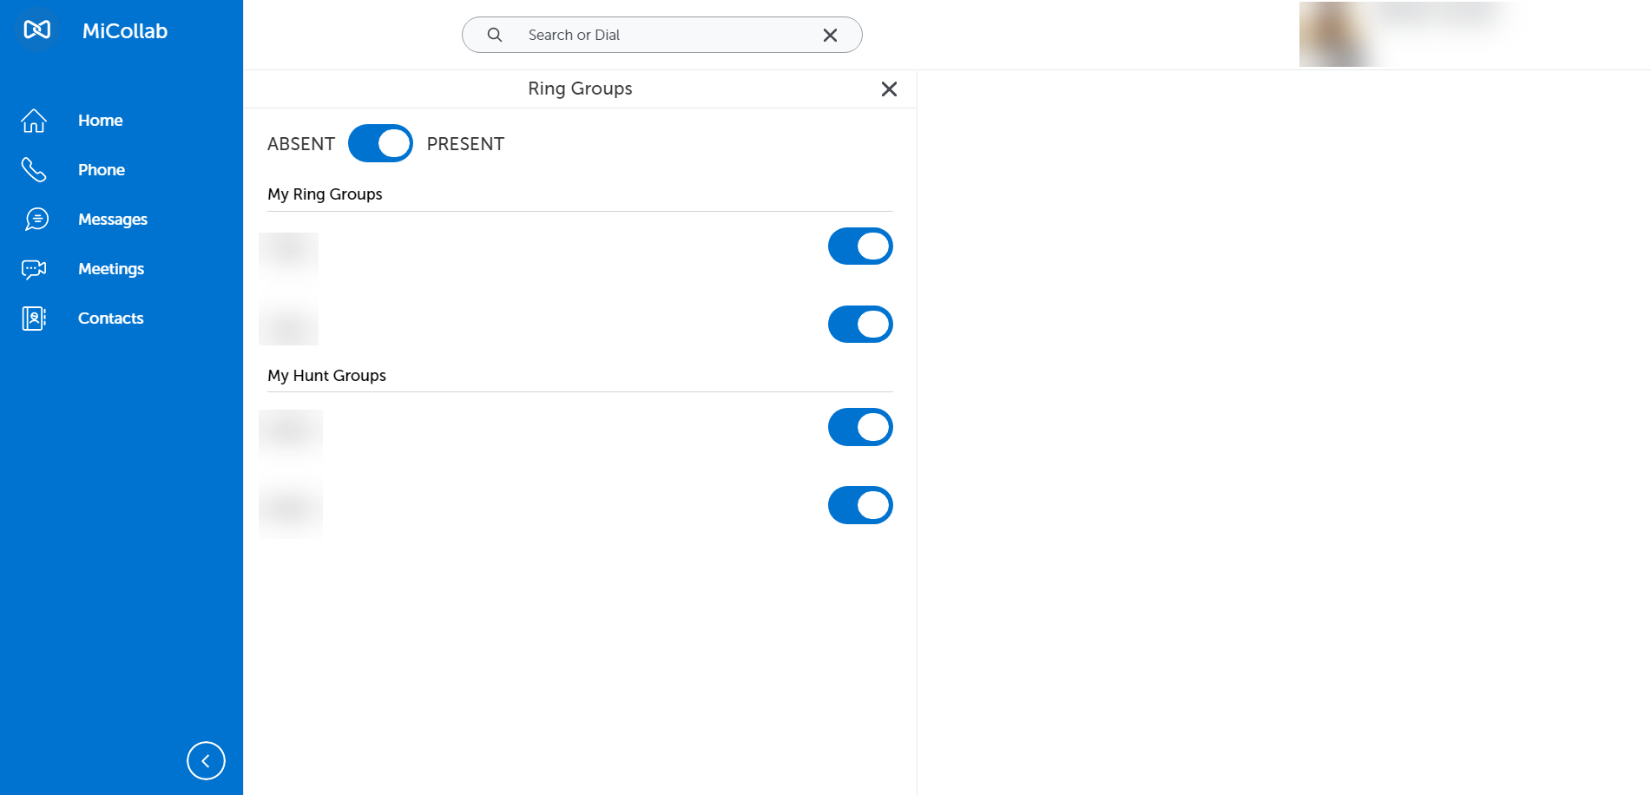Screen dimensions: 1651x795
Task: Disable the first hunt group toggle
Action: point(860,427)
